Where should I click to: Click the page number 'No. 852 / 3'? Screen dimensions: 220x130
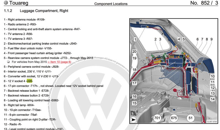point(204,3)
